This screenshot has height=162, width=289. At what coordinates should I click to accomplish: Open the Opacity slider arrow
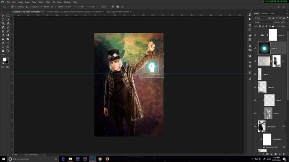click(287, 22)
